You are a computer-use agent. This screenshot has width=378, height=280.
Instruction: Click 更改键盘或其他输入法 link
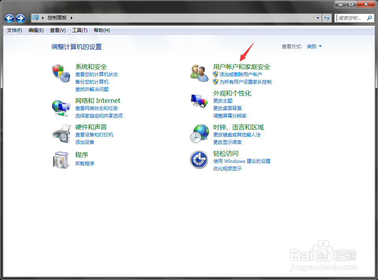coord(237,135)
